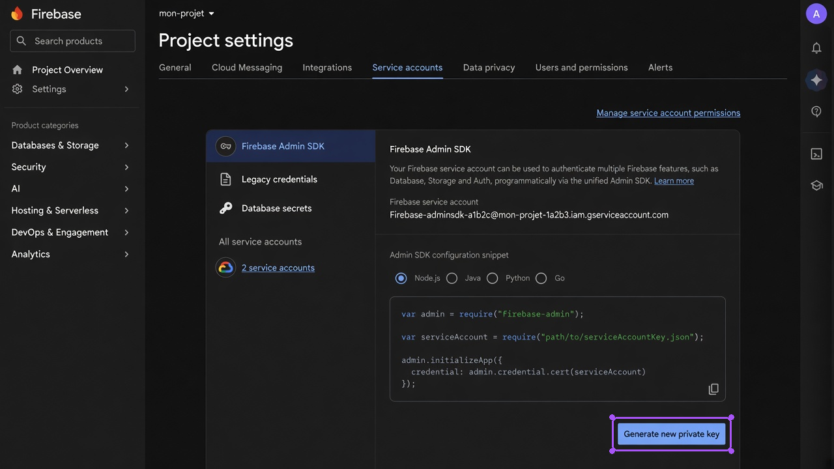This screenshot has height=469, width=834.
Task: Click the Project Overview home icon
Action: [18, 70]
